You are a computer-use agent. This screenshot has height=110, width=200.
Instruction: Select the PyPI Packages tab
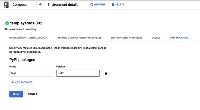pyautogui.click(x=179, y=38)
